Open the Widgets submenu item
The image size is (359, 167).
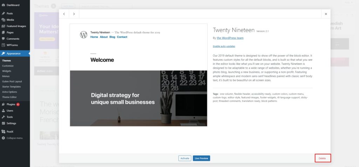click(x=7, y=71)
